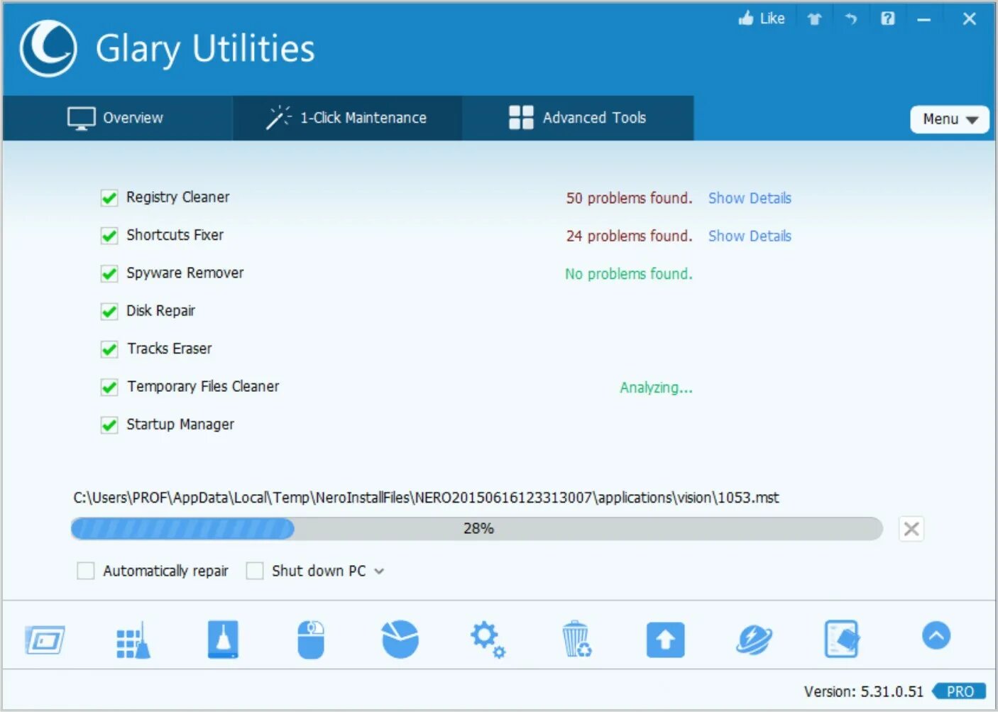Open the Software Update arrow icon
The width and height of the screenshot is (998, 712).
click(x=665, y=640)
